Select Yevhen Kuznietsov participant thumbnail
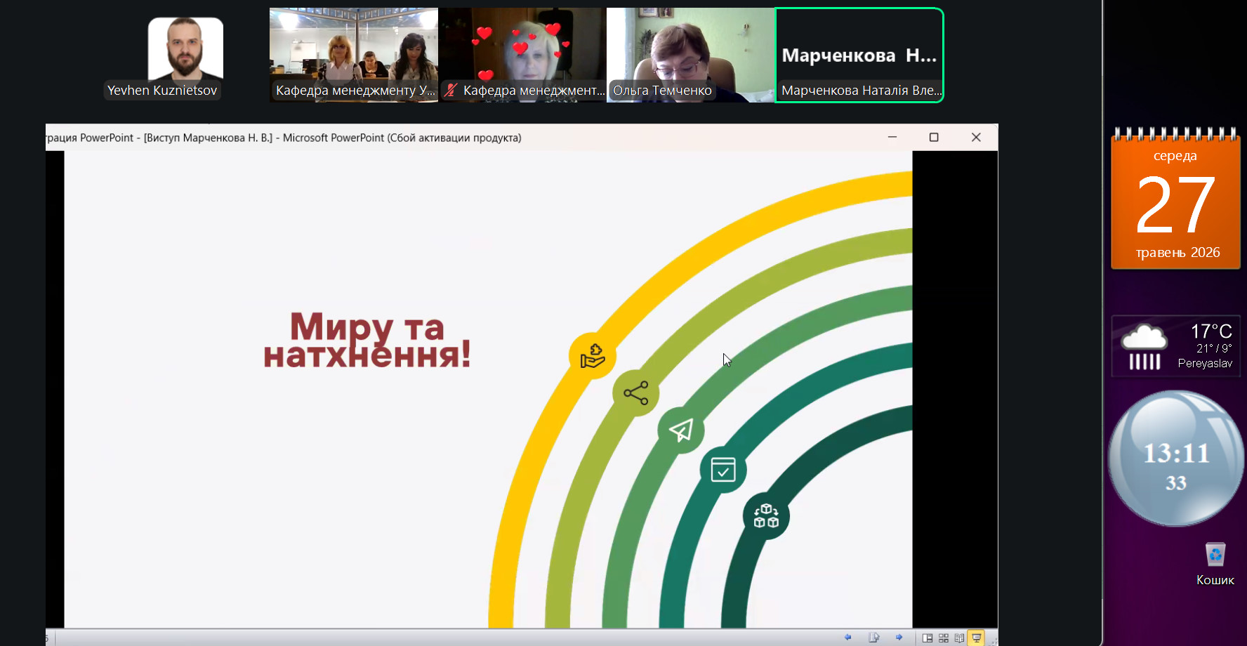Screen dimensions: 1247x646 (185, 55)
